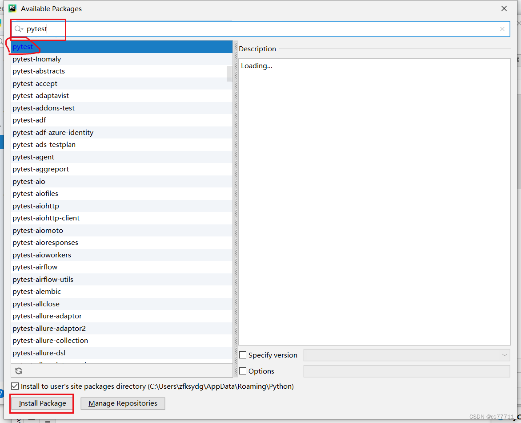Image resolution: width=521 pixels, height=423 pixels.
Task: Select pytest-aiofiles package
Action: point(122,194)
